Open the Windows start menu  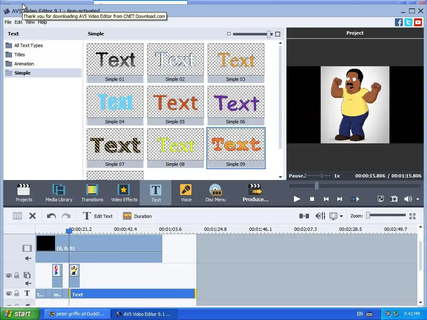point(20,314)
